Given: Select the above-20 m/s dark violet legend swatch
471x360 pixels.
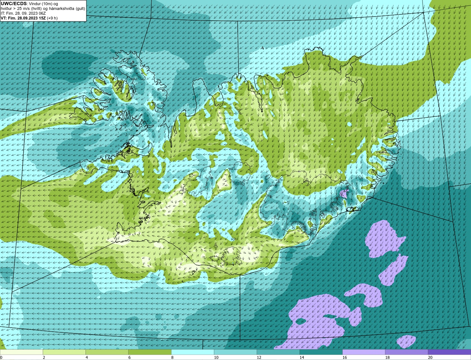Looking at the screenshot, I should click(x=449, y=352).
